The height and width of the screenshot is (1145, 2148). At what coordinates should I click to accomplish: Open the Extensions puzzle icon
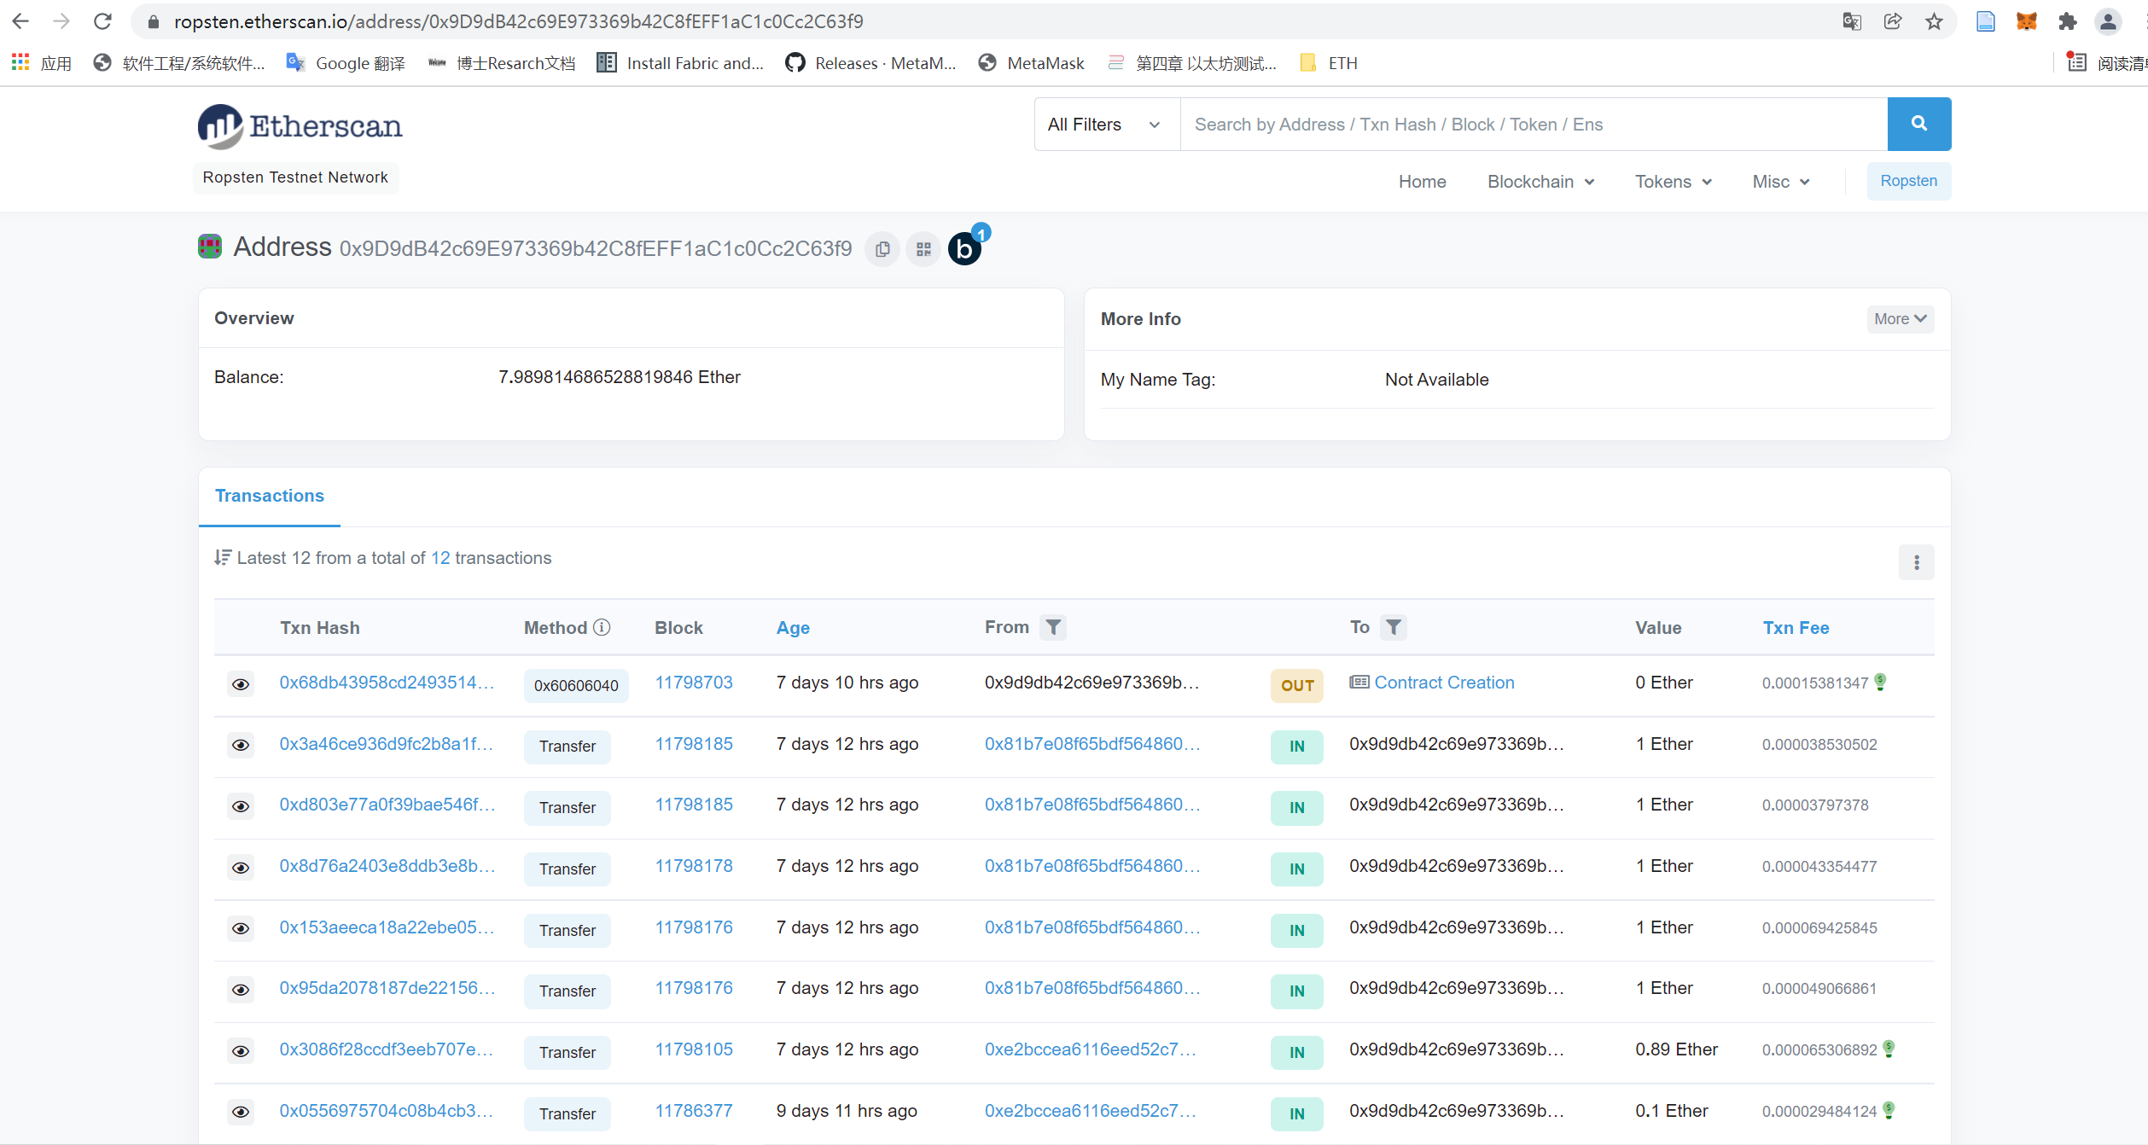click(2067, 21)
